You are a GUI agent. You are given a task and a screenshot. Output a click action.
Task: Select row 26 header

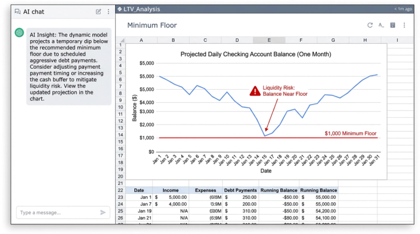(121, 218)
